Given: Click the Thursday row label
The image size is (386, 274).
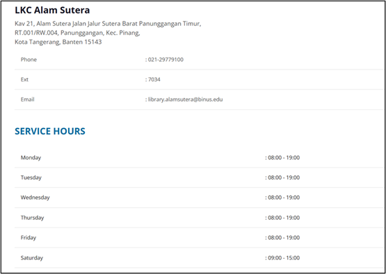Looking at the screenshot, I should pyautogui.click(x=32, y=218).
